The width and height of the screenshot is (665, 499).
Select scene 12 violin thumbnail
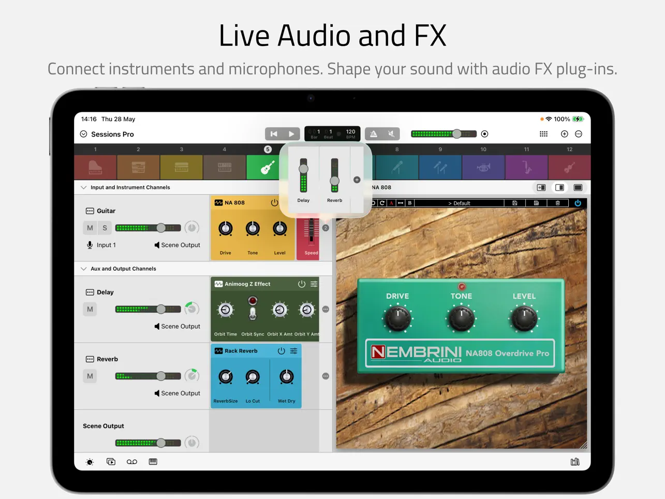pos(569,167)
